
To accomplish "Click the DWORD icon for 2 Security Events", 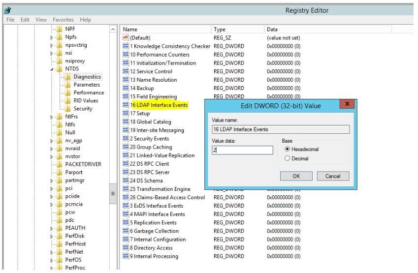I will 125,139.
